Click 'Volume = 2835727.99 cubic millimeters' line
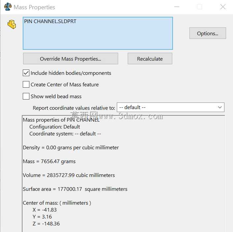Screen dimensions: 233x232 [x=69, y=175]
